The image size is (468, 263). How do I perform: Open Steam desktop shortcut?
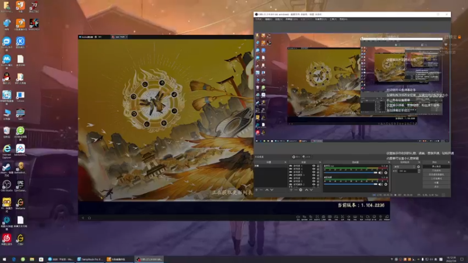pos(6,168)
